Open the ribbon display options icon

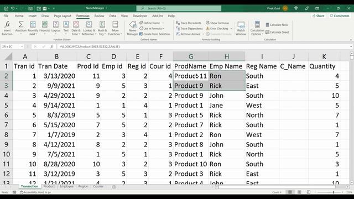[x=317, y=8]
